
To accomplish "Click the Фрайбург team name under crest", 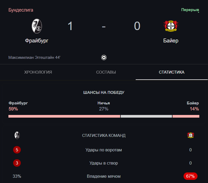I will click(x=37, y=41).
